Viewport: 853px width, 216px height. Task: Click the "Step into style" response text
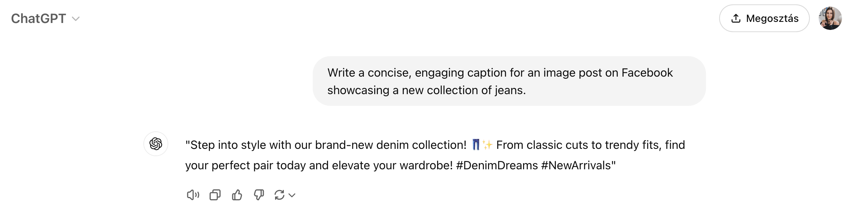pyautogui.click(x=225, y=145)
